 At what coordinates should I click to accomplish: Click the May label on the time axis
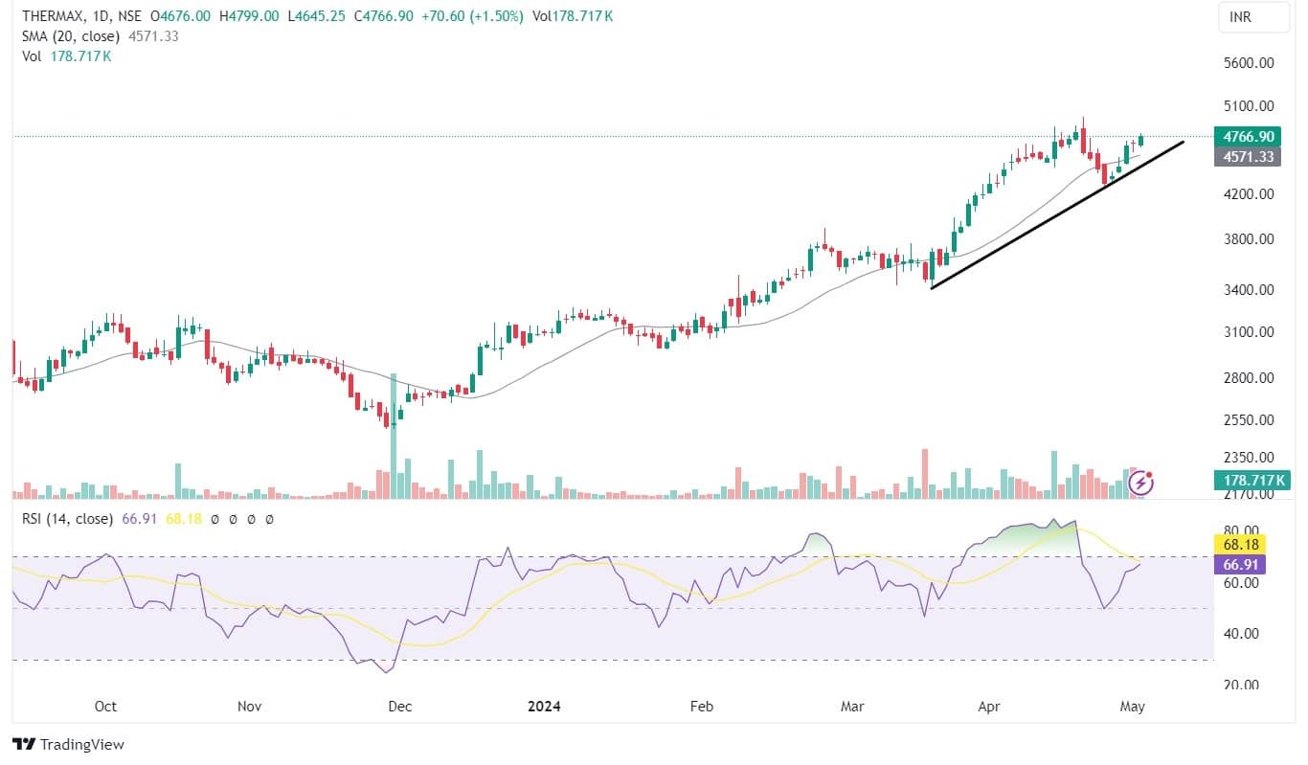click(x=1133, y=707)
